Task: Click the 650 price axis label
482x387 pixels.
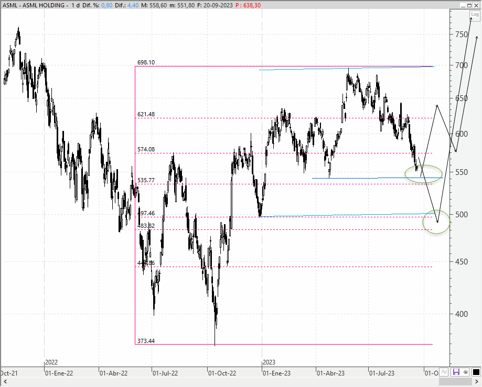Action: pyautogui.click(x=462, y=98)
